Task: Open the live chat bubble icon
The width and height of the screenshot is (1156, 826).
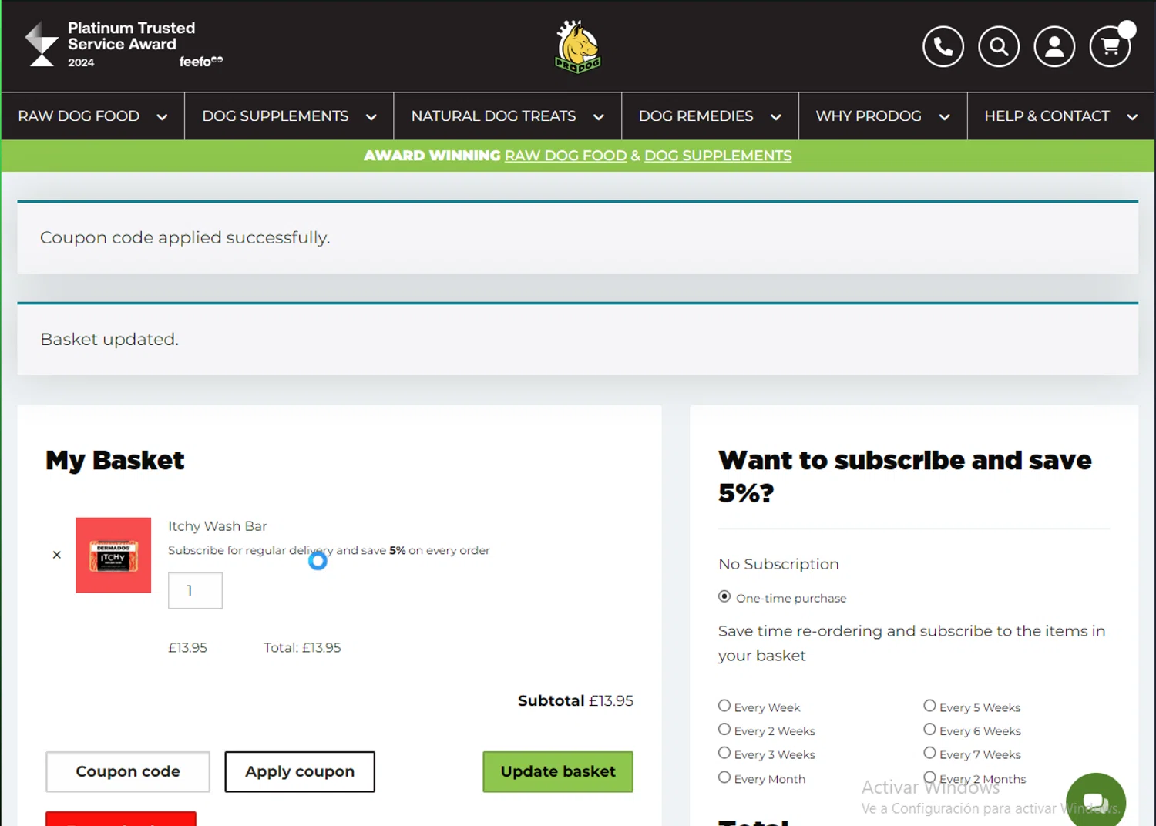Action: (x=1095, y=801)
